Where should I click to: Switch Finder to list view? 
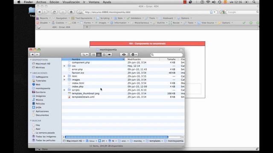99,55
